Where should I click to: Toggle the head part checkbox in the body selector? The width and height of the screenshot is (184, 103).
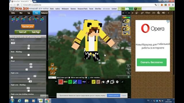[x=52, y=65]
